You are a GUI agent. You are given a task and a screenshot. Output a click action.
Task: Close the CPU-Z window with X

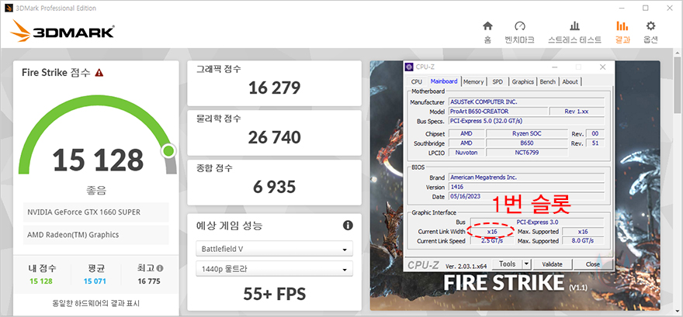click(602, 67)
